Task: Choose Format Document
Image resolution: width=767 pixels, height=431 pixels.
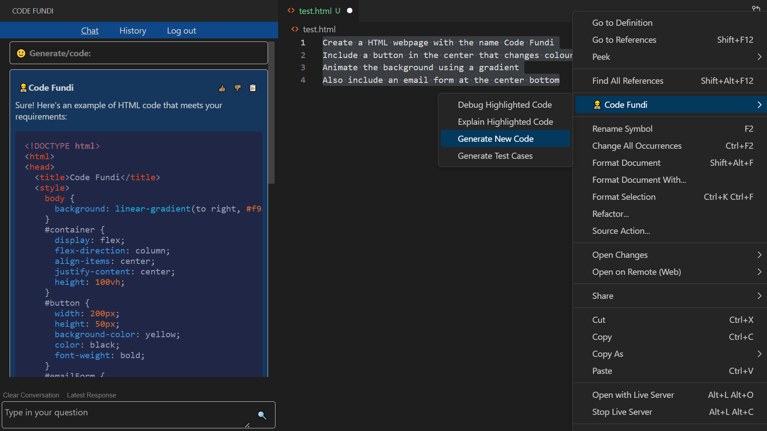Action: click(671, 163)
